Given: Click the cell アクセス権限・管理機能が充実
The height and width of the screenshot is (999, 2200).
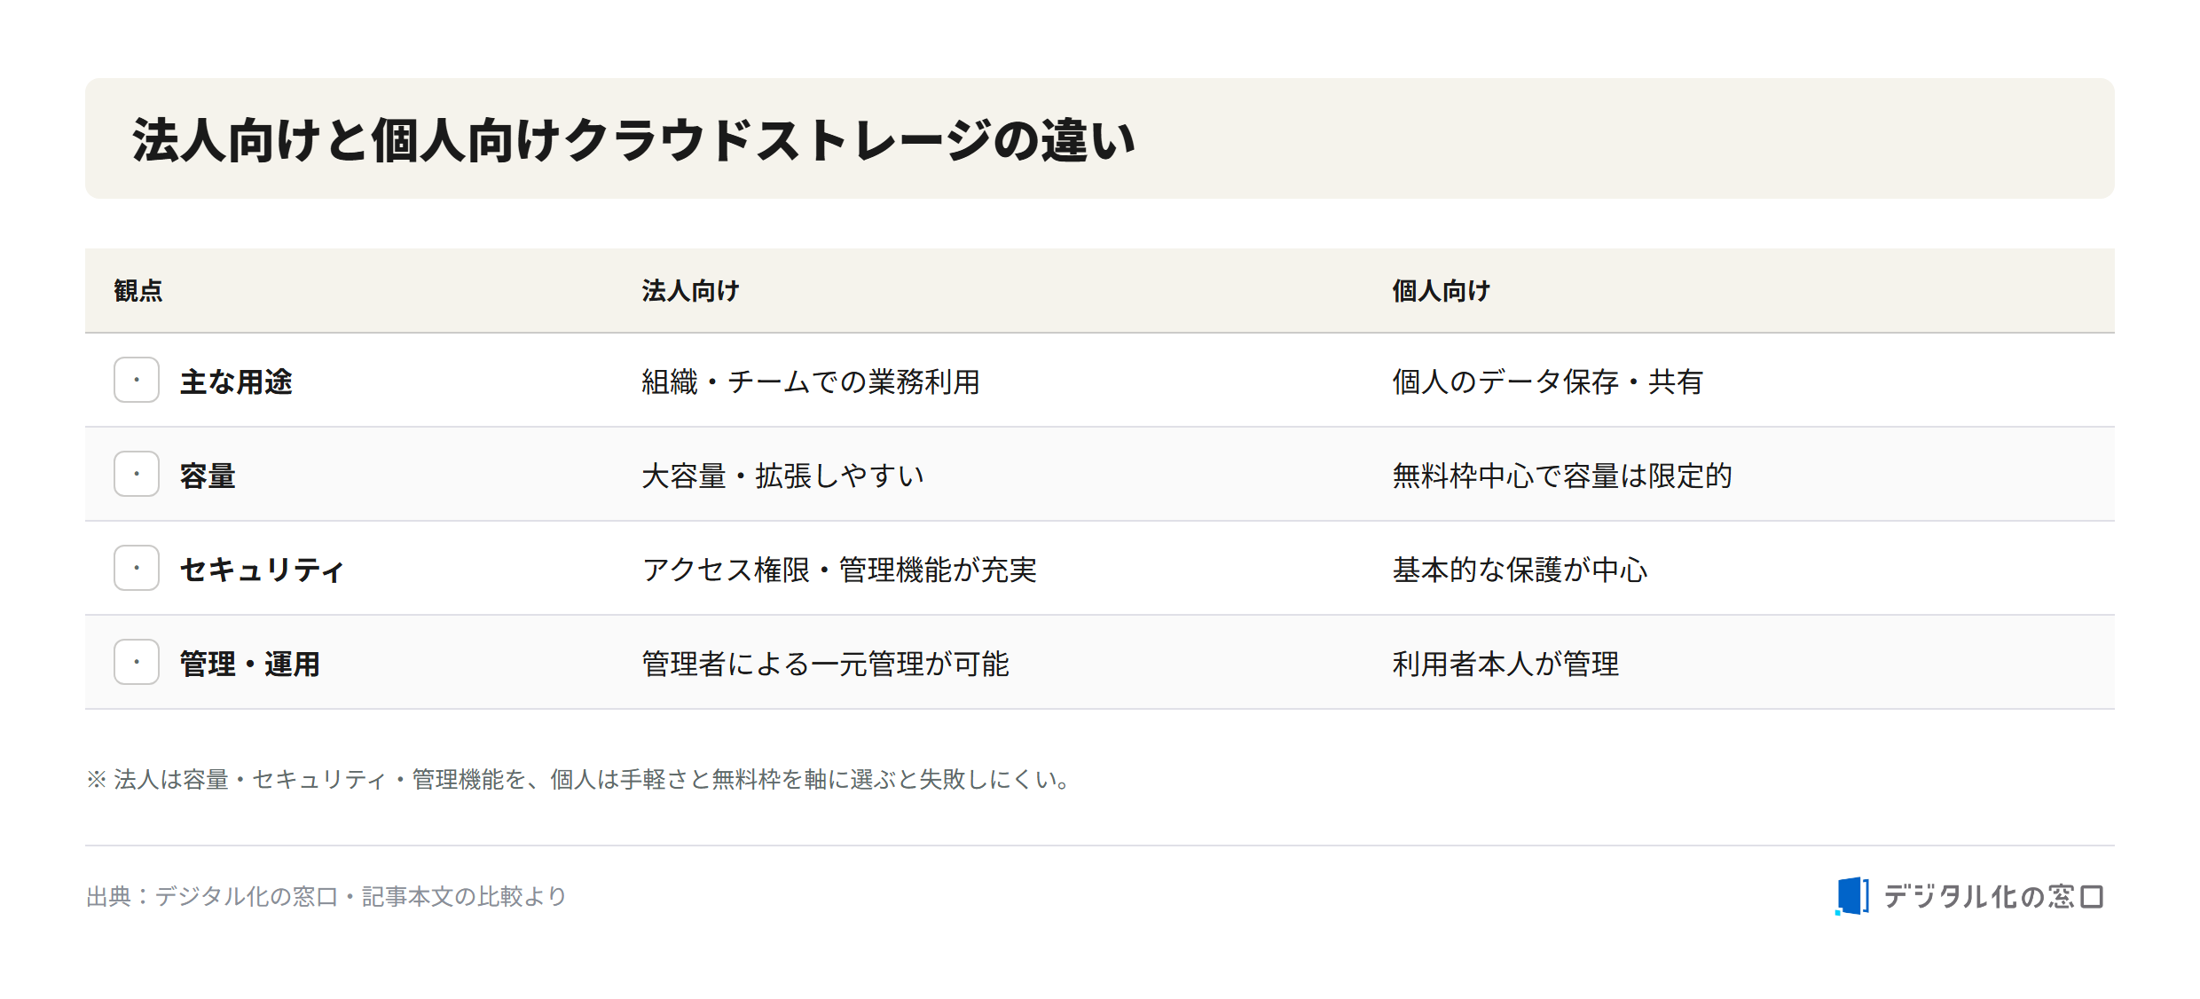Looking at the screenshot, I should tap(839, 570).
